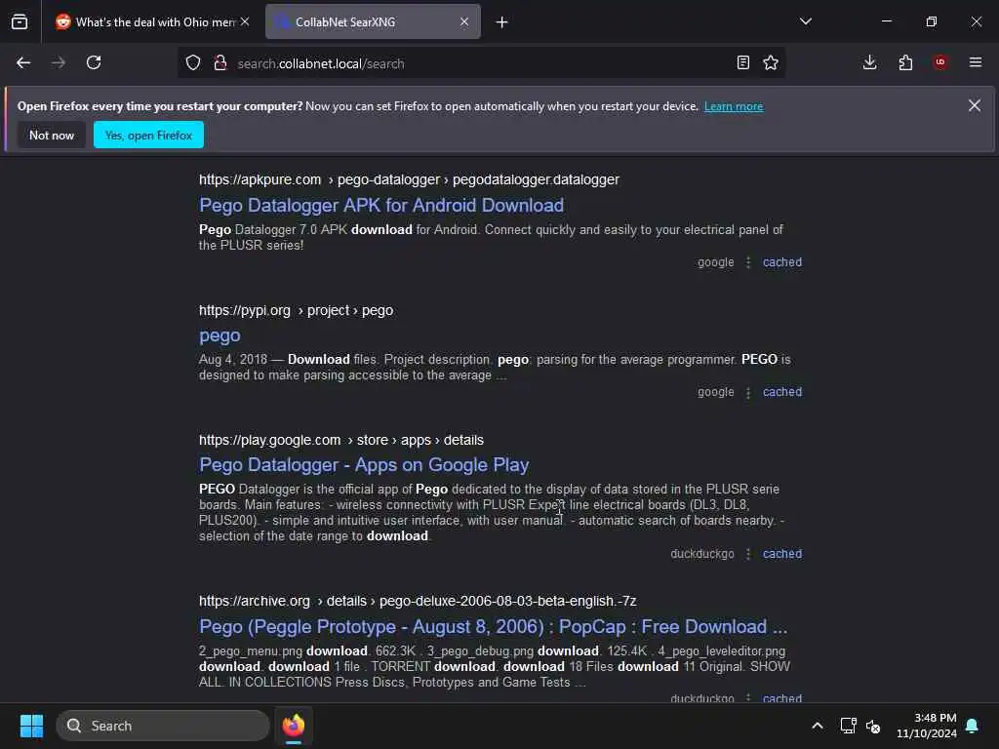Screen dimensions: 999x749
Task: Click the https://pypi.org project pego URL
Action: (296, 311)
